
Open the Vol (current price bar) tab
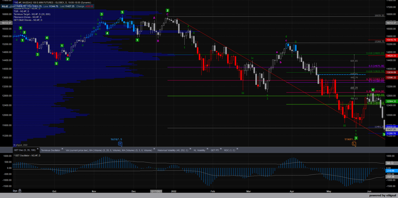[109, 150]
